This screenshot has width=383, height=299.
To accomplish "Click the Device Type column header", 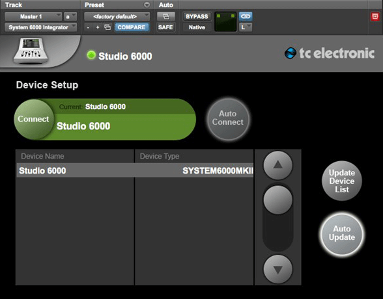I will coord(194,156).
